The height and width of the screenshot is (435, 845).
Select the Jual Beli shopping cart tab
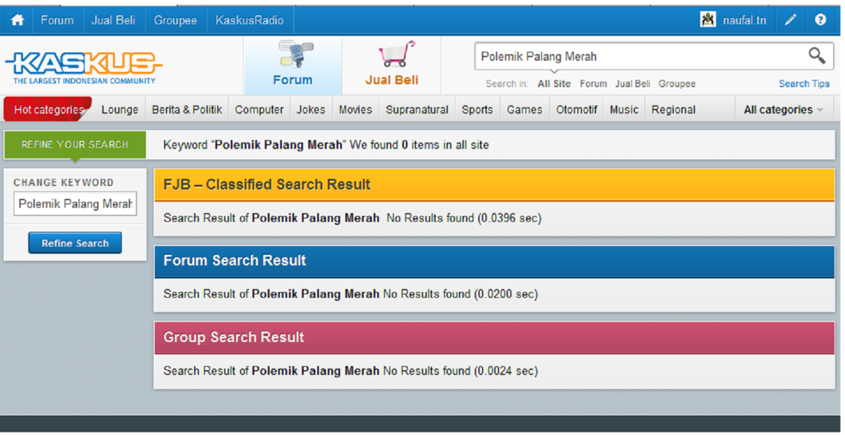392,65
